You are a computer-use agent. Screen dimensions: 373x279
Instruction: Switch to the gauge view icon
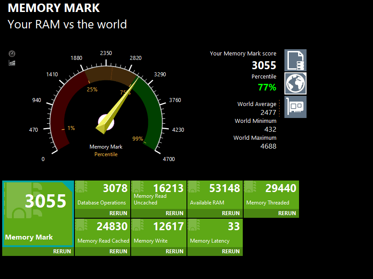click(12, 54)
